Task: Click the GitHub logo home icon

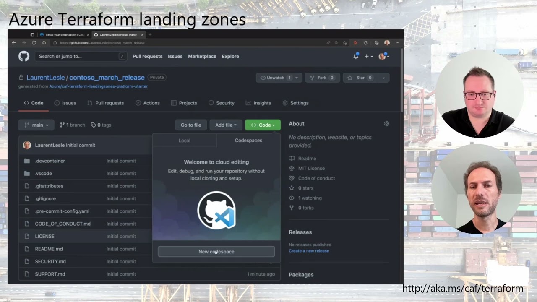Action: click(24, 56)
